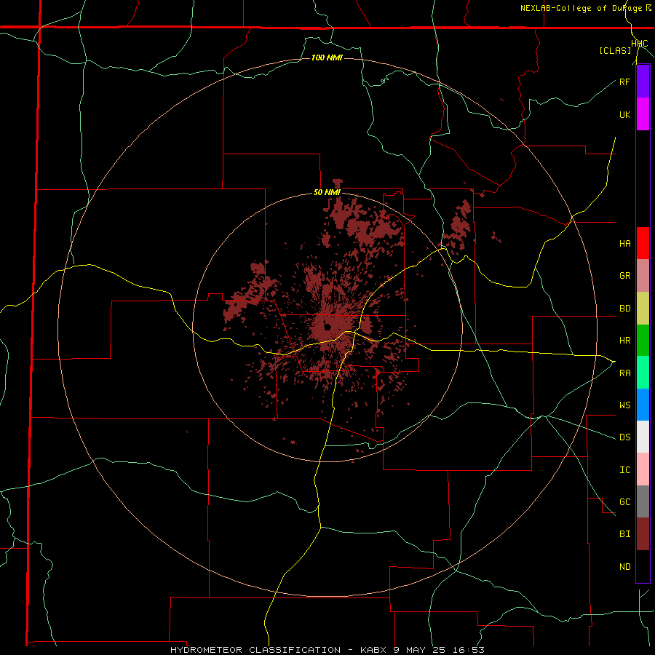Click the 100 NMI range ring label
This screenshot has height=655, width=655.
[327, 57]
